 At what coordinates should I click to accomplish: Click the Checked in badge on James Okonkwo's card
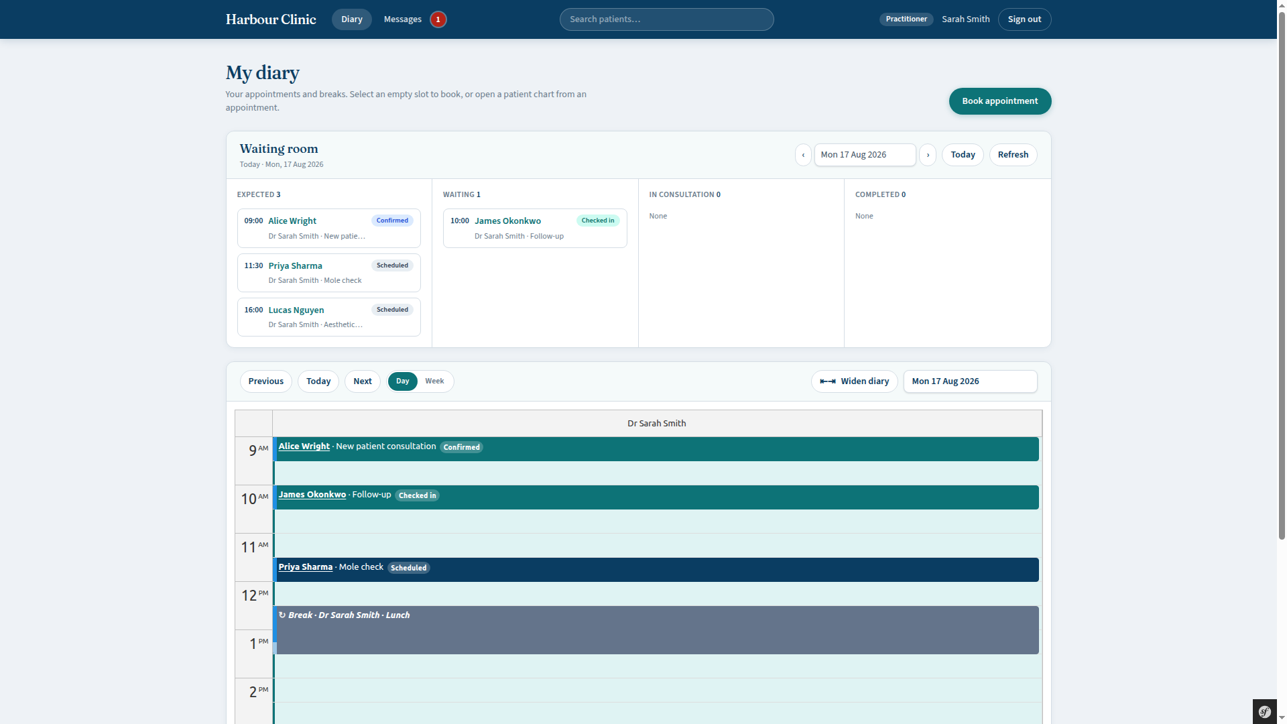pos(597,221)
